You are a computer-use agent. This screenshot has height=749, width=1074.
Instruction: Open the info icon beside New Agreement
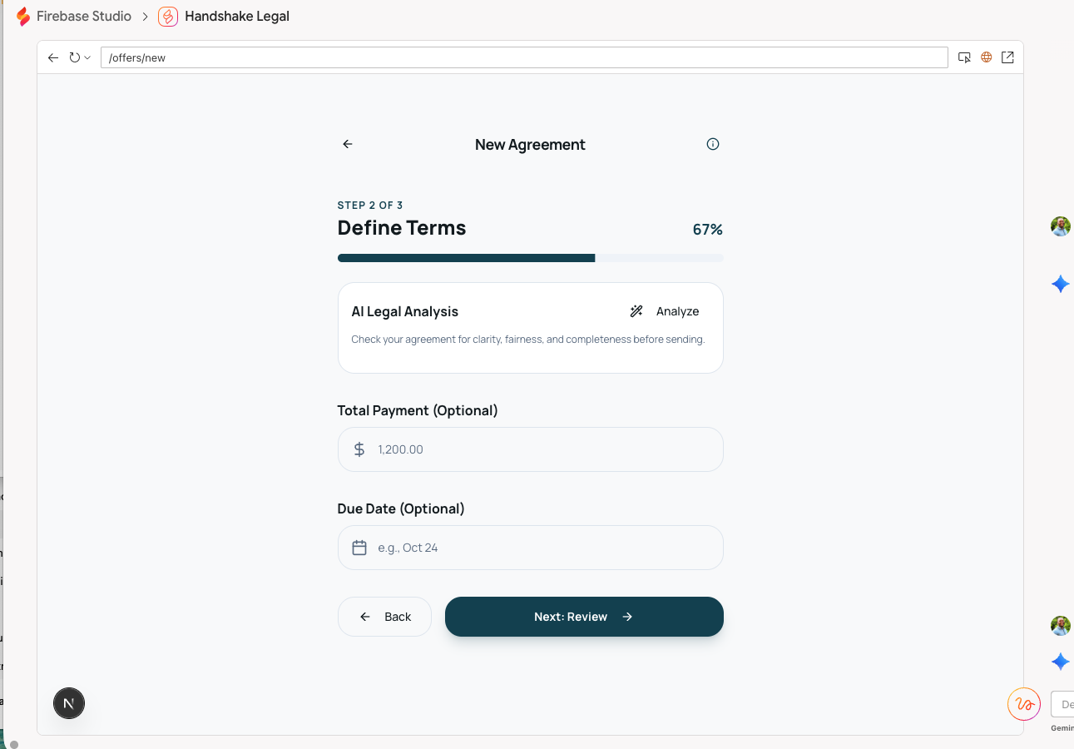point(713,144)
